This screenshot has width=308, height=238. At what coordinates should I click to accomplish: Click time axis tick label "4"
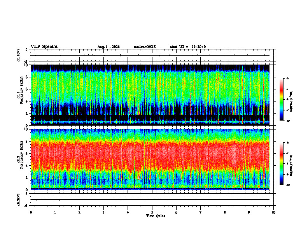(128, 212)
